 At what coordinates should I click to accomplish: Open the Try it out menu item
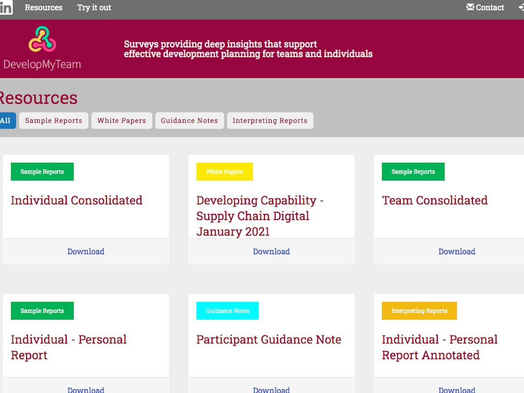click(x=94, y=8)
